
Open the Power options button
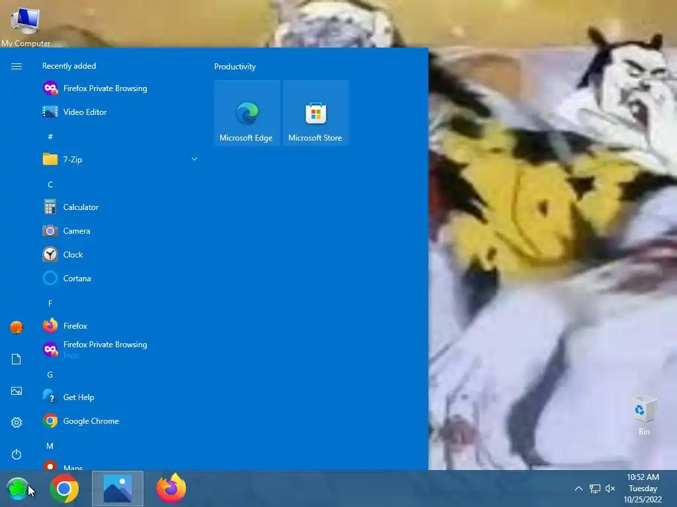(x=17, y=454)
